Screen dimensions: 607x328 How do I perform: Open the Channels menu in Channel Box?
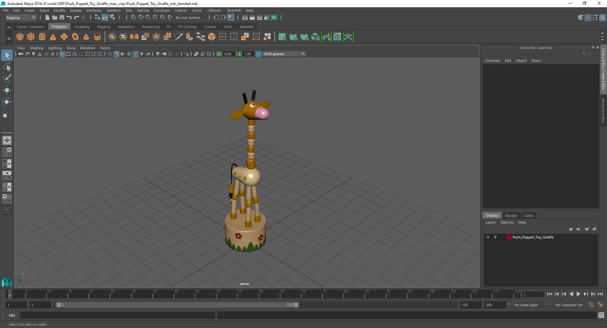(493, 61)
